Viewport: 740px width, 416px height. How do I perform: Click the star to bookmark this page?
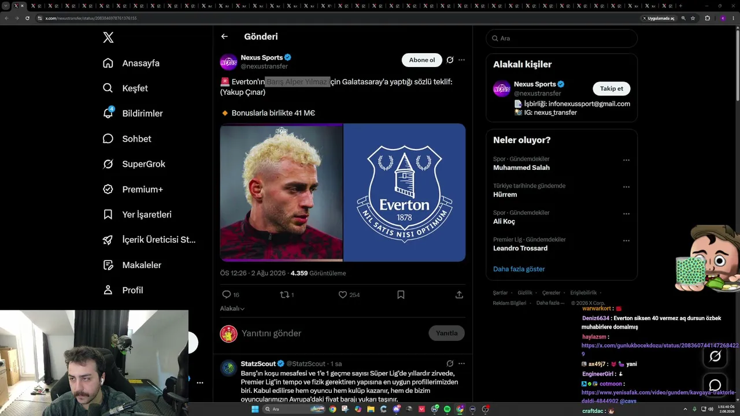pyautogui.click(x=693, y=18)
